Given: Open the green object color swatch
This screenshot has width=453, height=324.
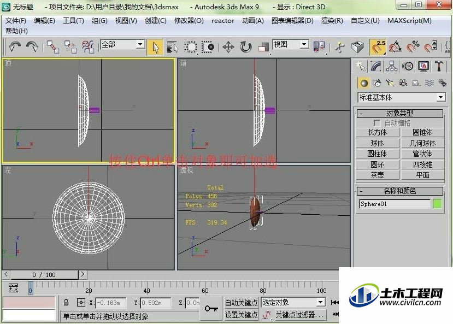Looking at the screenshot, I should click(437, 204).
